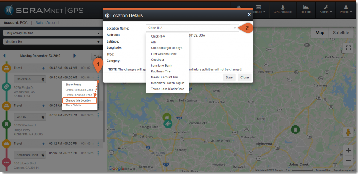Viewport: 360px width, 176px height.
Task: Open three-dot menu for WORK activity
Action: pos(98,115)
